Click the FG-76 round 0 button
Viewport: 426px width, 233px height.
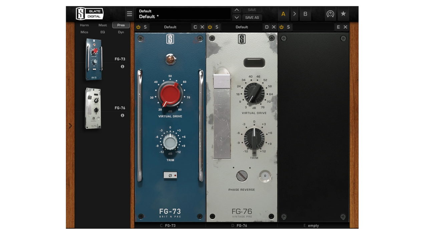coord(265,176)
